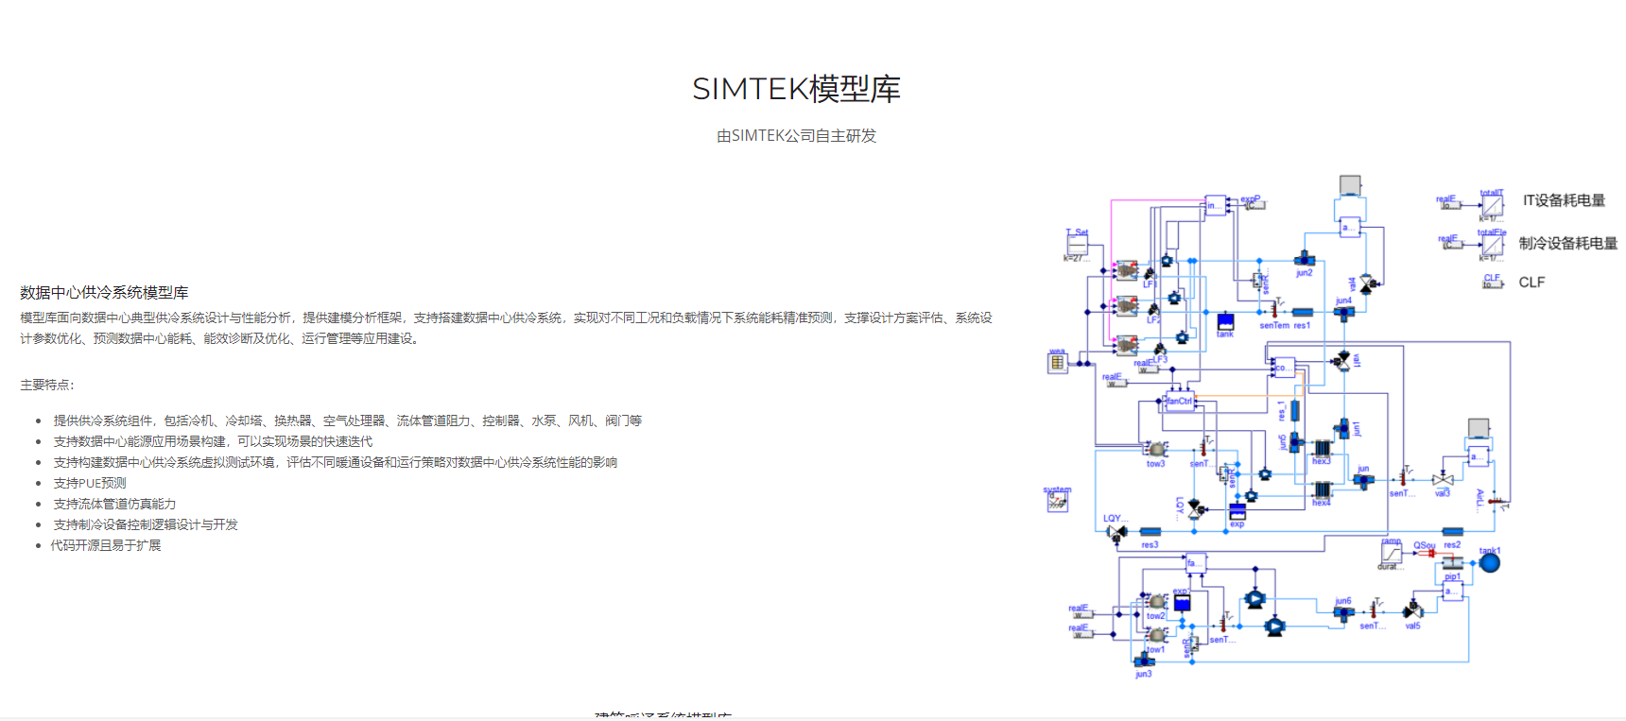Click the tow3 cooling tower icon
Image resolution: width=1626 pixels, height=721 pixels.
pyautogui.click(x=1156, y=449)
